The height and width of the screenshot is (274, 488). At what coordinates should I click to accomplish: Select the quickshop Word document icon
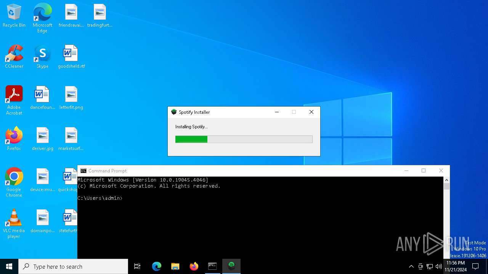click(68, 180)
